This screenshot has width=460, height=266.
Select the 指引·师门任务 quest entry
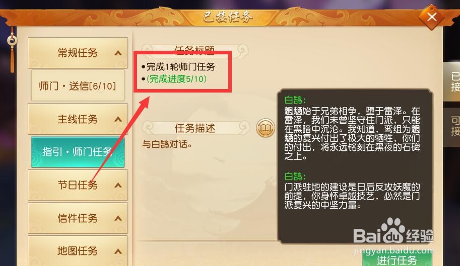[78, 152]
